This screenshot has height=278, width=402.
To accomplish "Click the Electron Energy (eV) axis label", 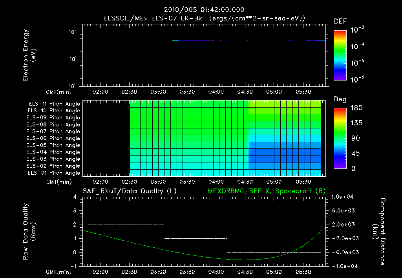I will (x=29, y=55).
